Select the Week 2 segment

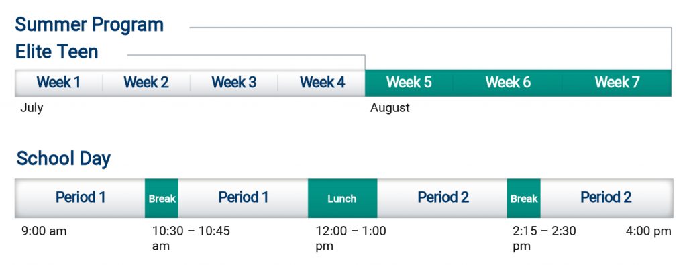(x=146, y=83)
